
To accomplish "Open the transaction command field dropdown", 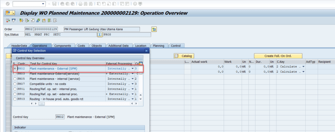I will tap(43, 4).
